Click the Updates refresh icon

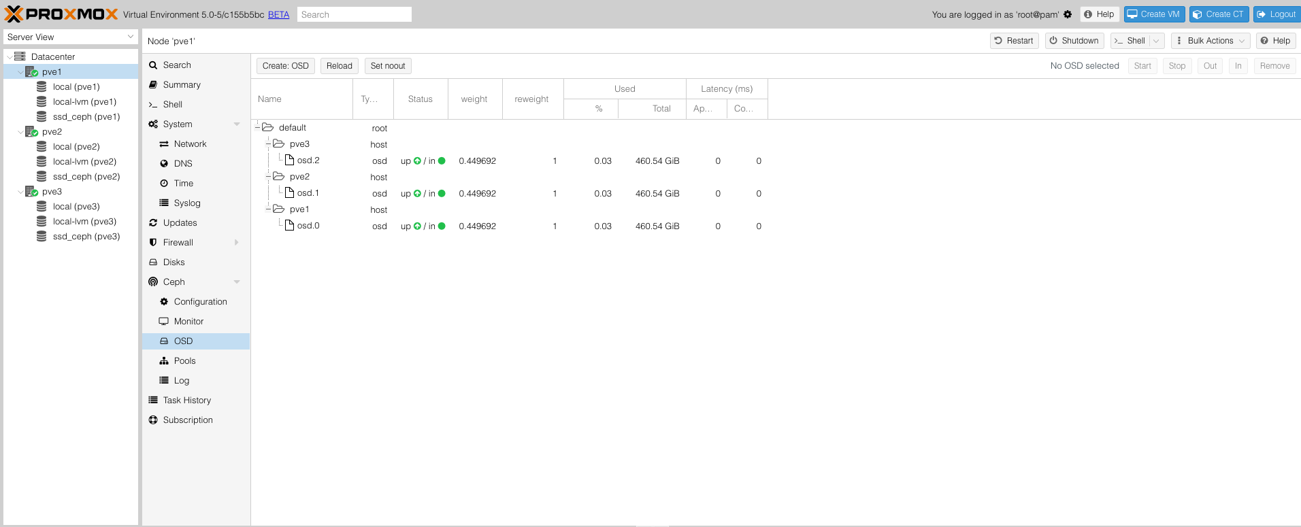pos(153,223)
